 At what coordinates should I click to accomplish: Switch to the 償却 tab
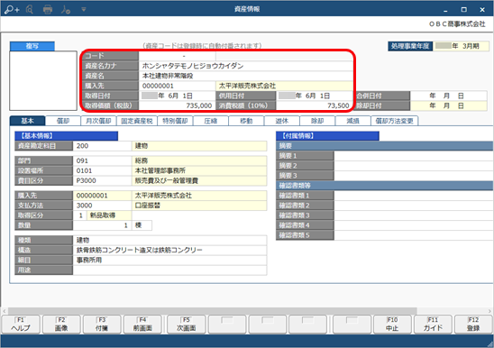point(63,121)
